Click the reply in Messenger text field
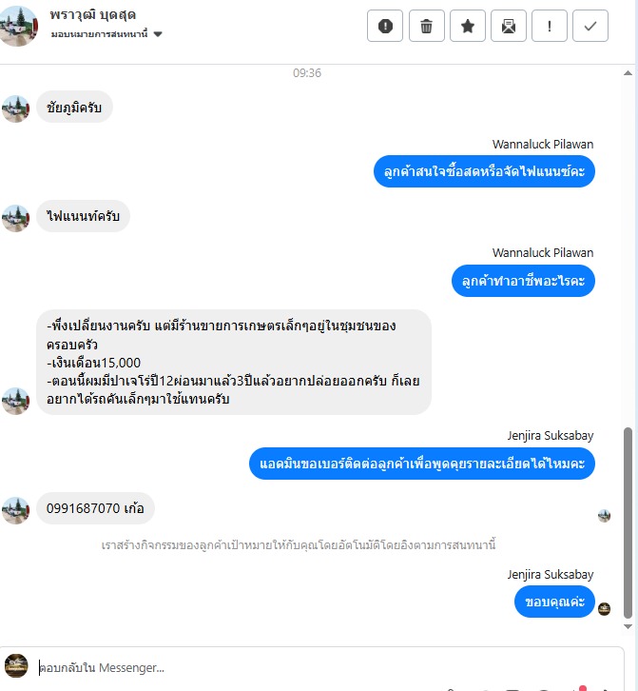Screen dimensions: 638x691 click(x=326, y=667)
